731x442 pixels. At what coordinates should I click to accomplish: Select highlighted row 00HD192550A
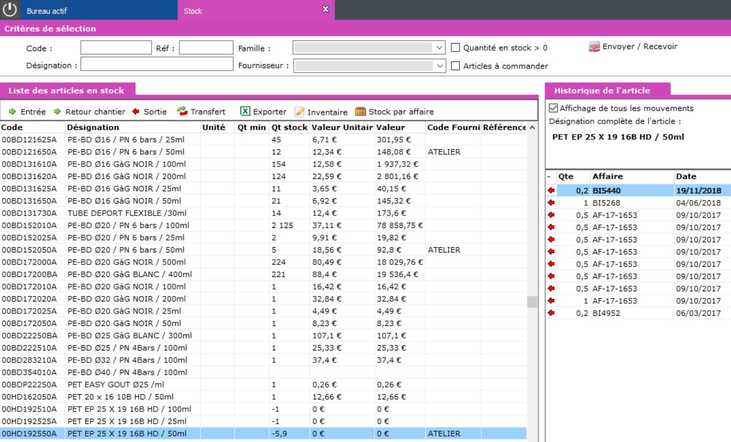(x=264, y=433)
